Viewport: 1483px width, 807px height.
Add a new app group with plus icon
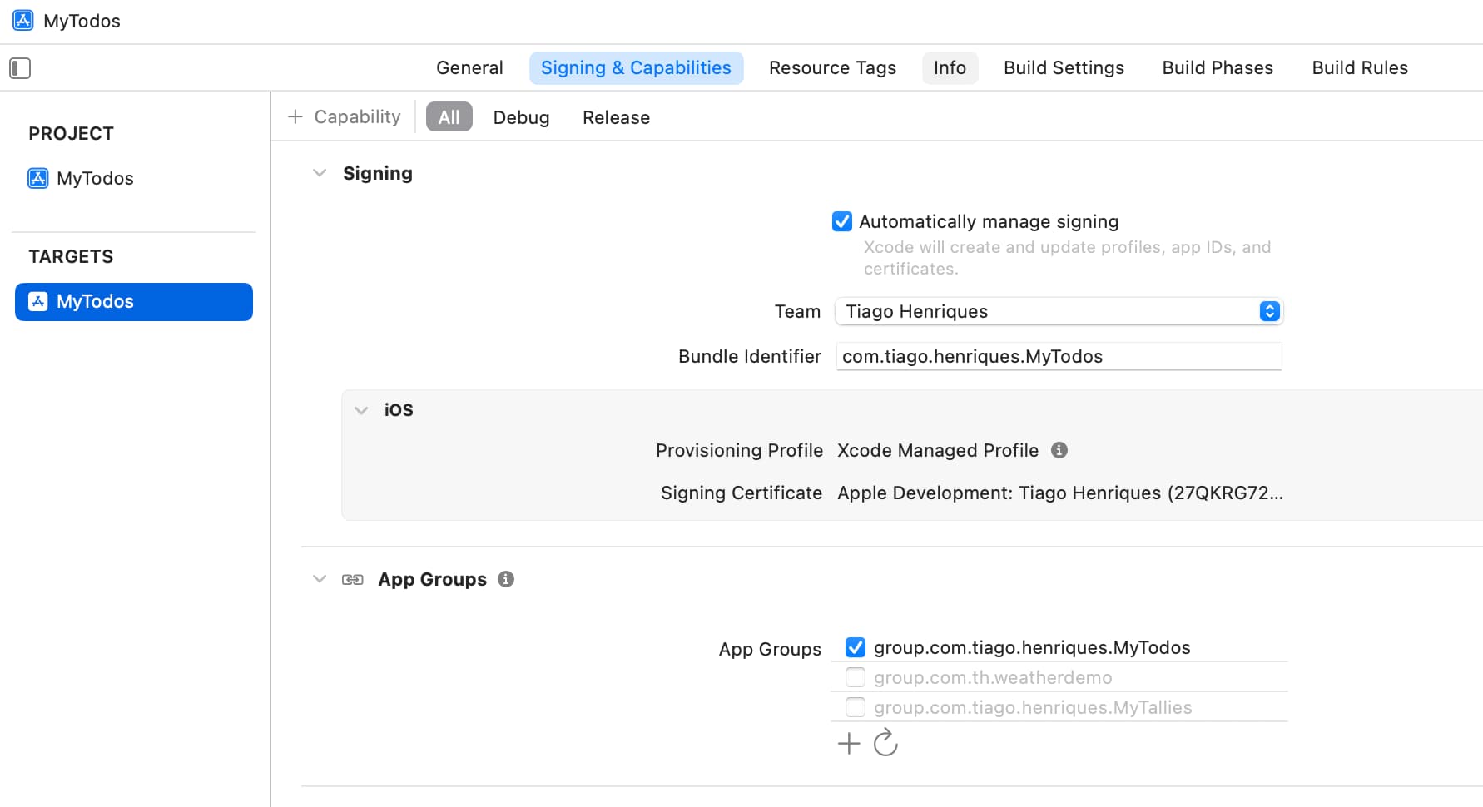pos(849,743)
